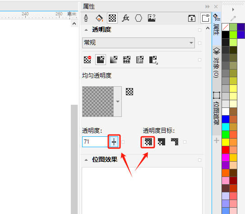Open the Fill properties tab
This screenshot has width=245, height=214.
point(99,18)
